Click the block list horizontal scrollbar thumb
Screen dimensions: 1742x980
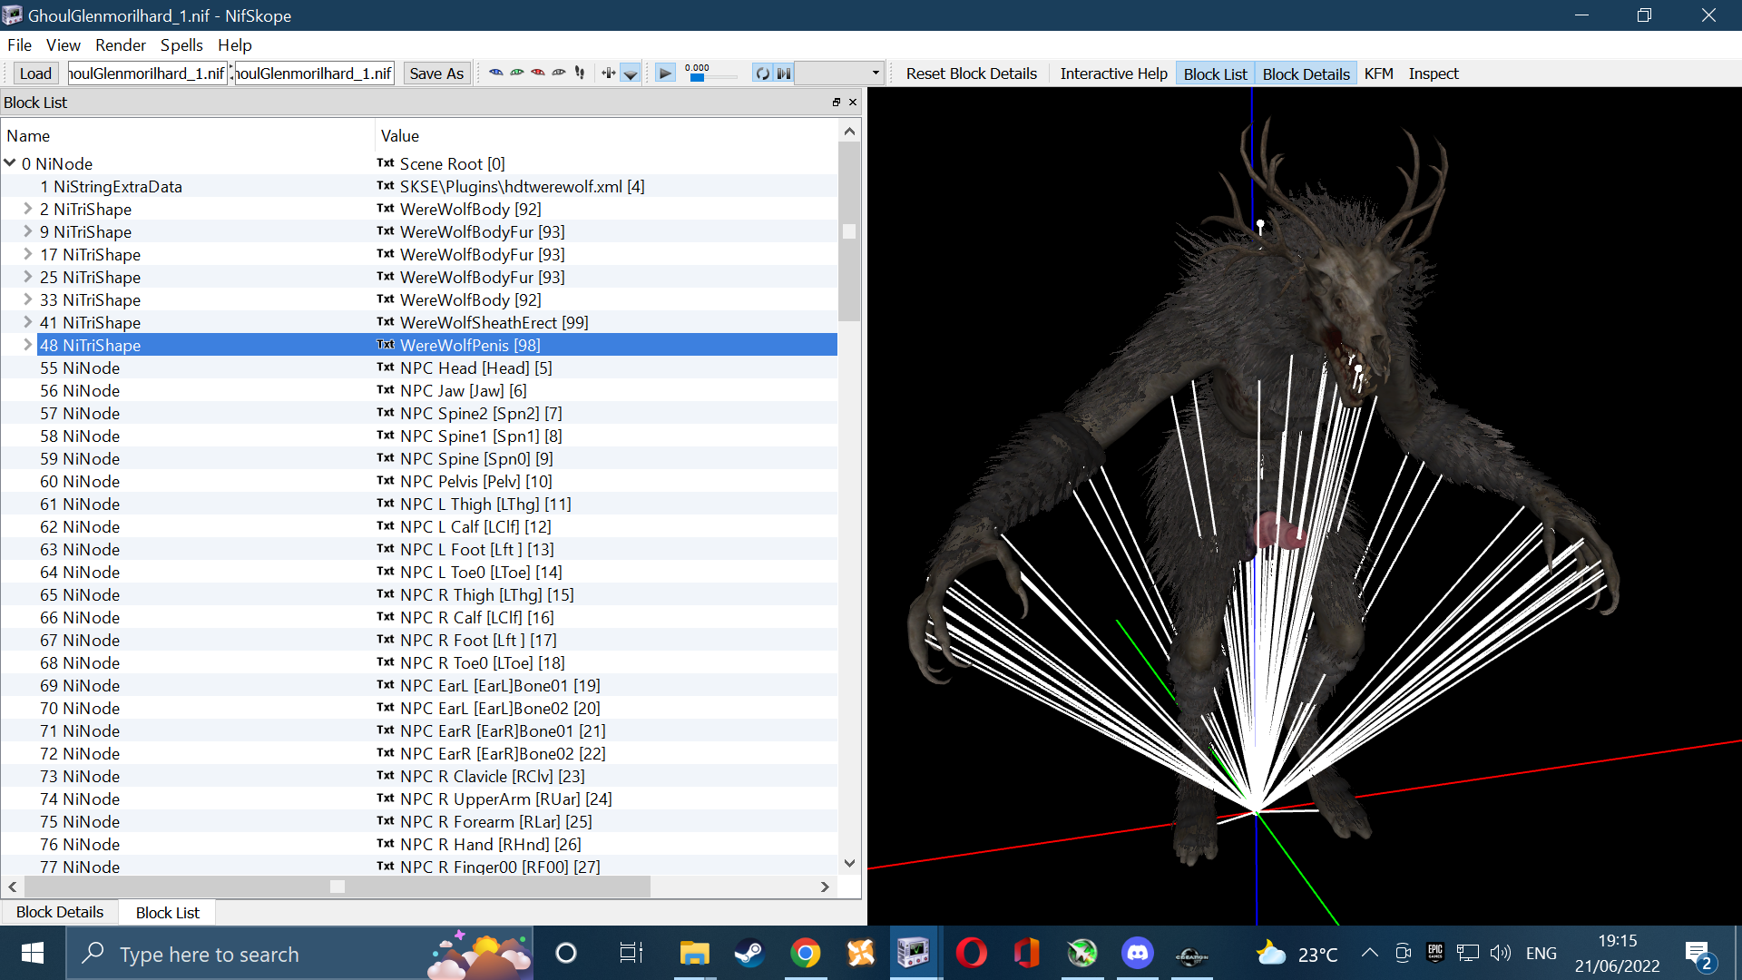pos(338,887)
